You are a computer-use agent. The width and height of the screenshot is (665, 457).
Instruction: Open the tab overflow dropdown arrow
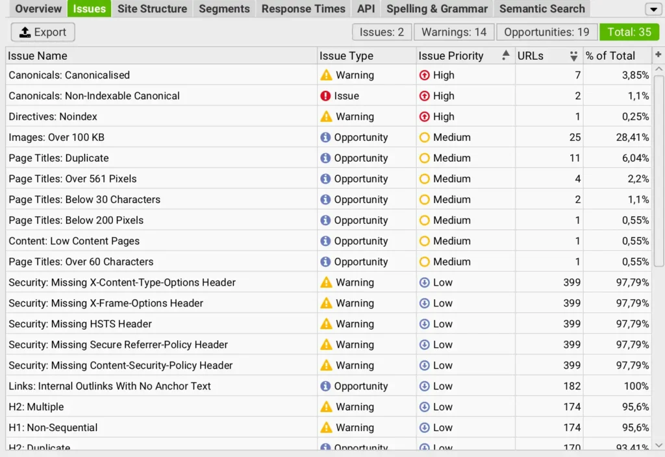(x=652, y=9)
